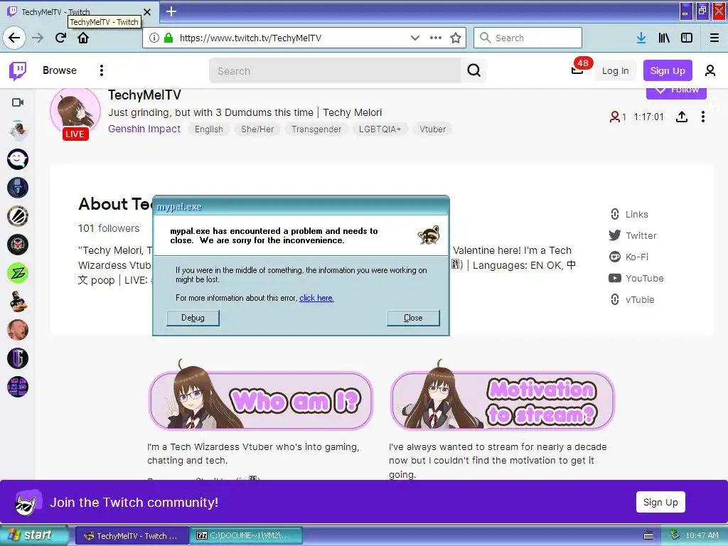Click the Vtuber tag

432,129
